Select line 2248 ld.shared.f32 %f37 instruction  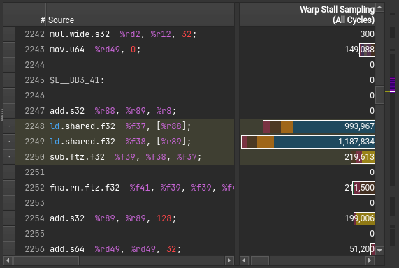124,126
